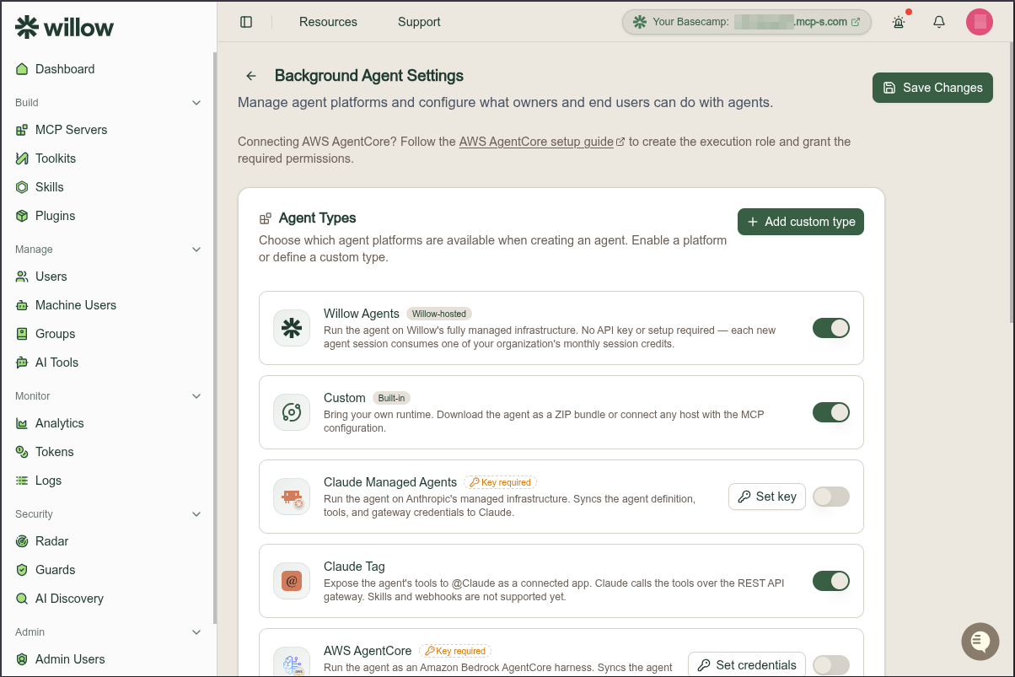Open the chat support bubble

coord(980,642)
